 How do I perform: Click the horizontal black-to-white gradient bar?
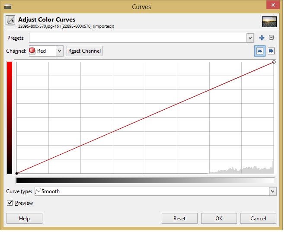(x=145, y=180)
